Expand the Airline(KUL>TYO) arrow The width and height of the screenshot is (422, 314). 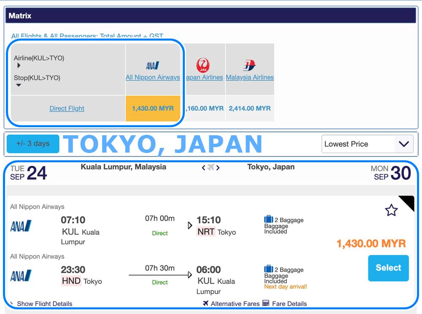click(x=19, y=66)
